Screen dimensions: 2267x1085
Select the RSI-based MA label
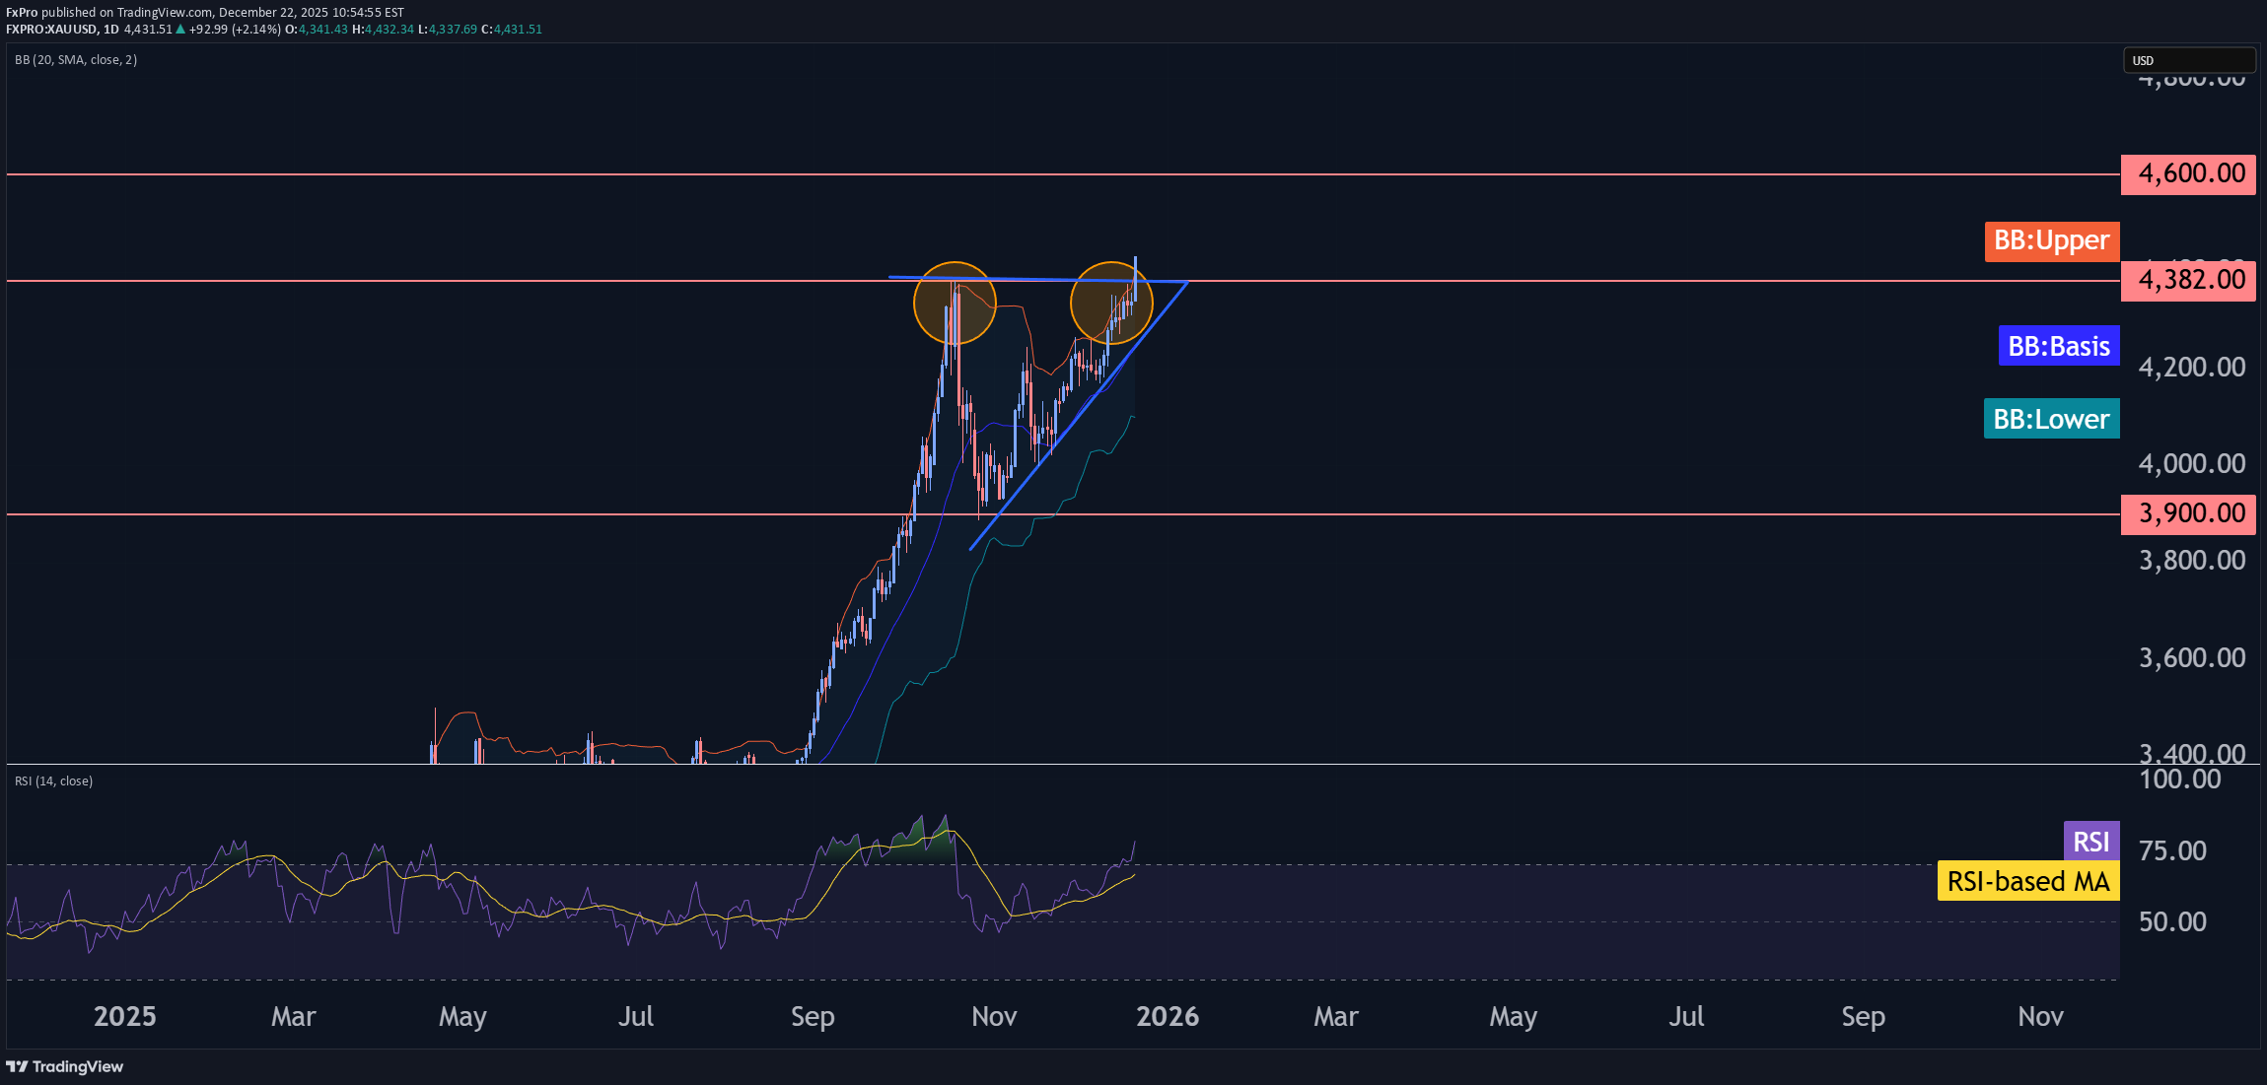pos(2027,880)
